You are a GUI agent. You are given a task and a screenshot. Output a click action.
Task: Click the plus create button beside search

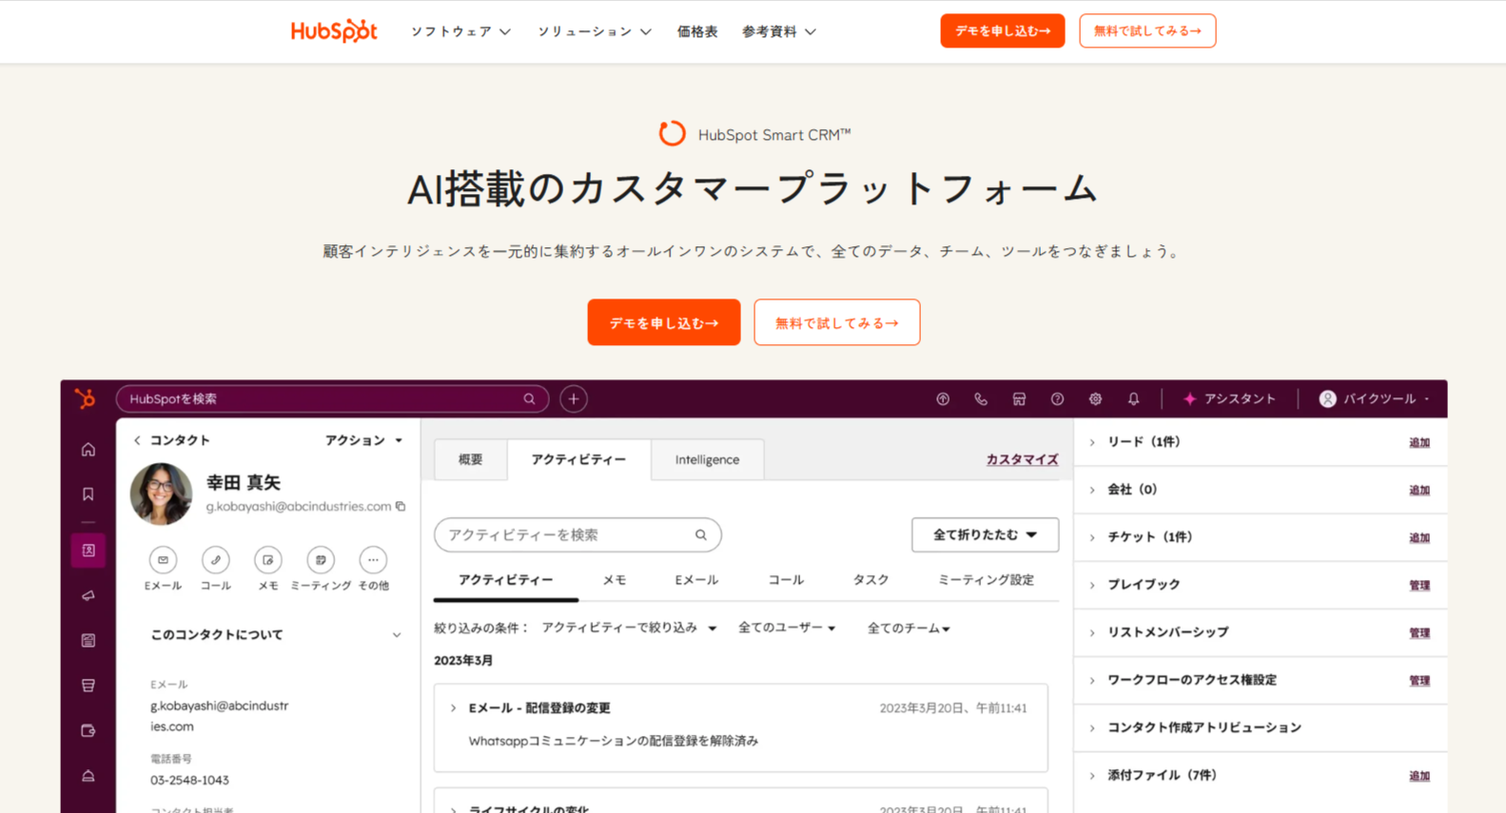[x=574, y=399]
